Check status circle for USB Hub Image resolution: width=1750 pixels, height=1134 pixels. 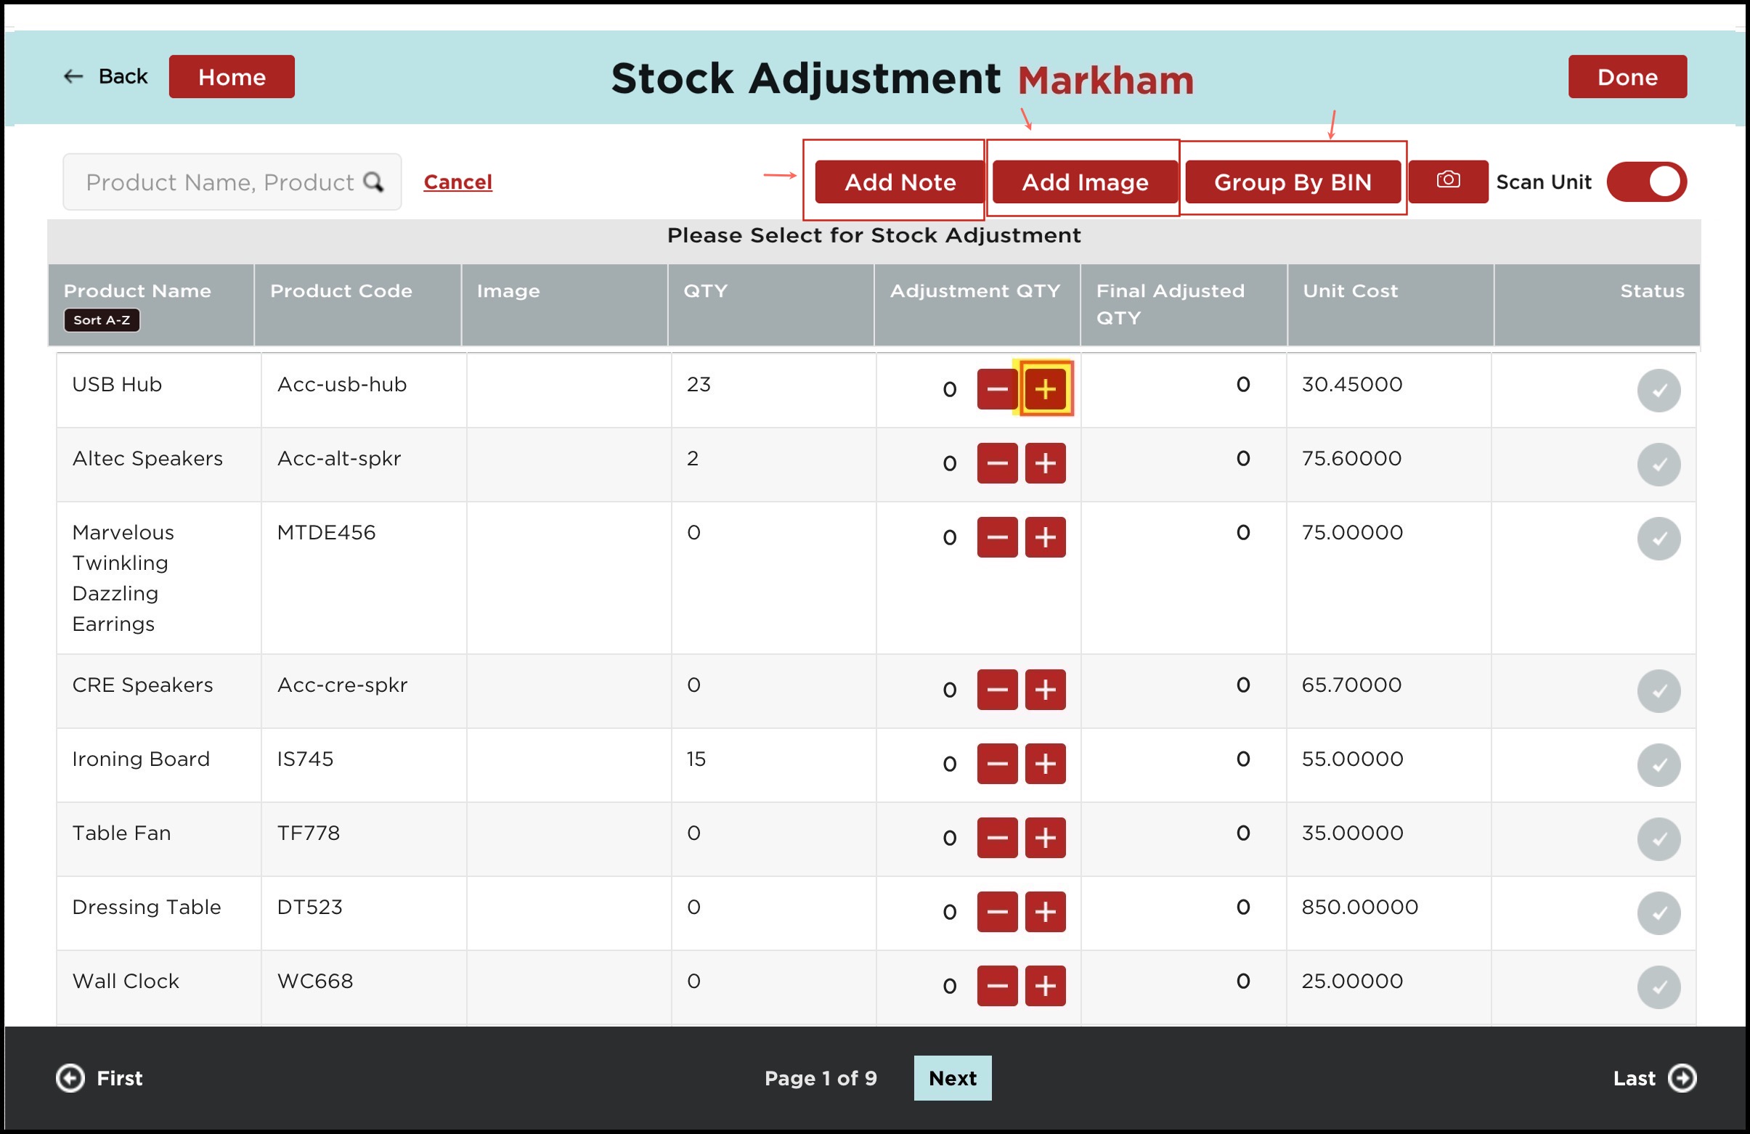[x=1658, y=391]
